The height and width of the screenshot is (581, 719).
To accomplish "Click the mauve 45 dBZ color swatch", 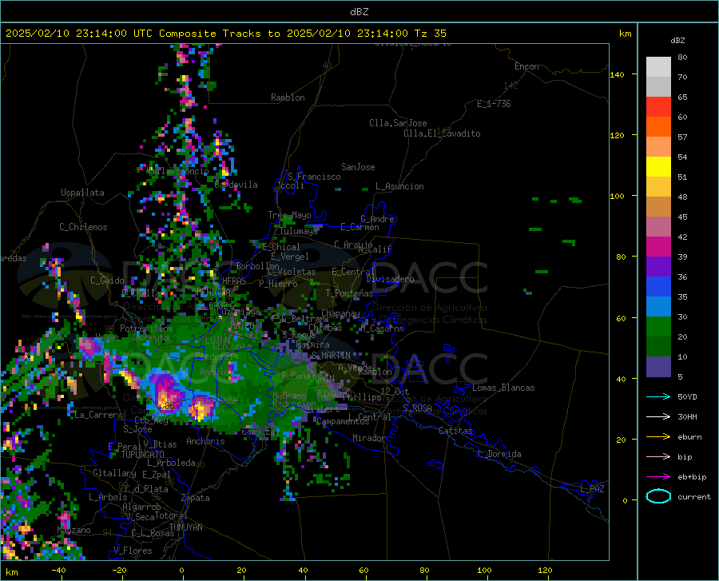I will (x=658, y=227).
